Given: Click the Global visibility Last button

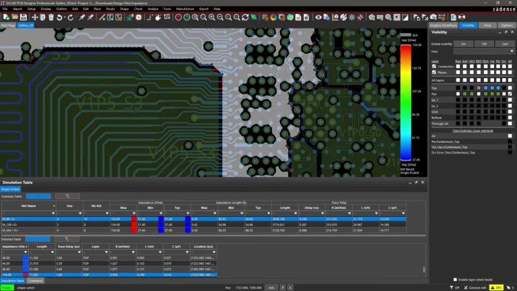Looking at the screenshot, I should point(505,44).
